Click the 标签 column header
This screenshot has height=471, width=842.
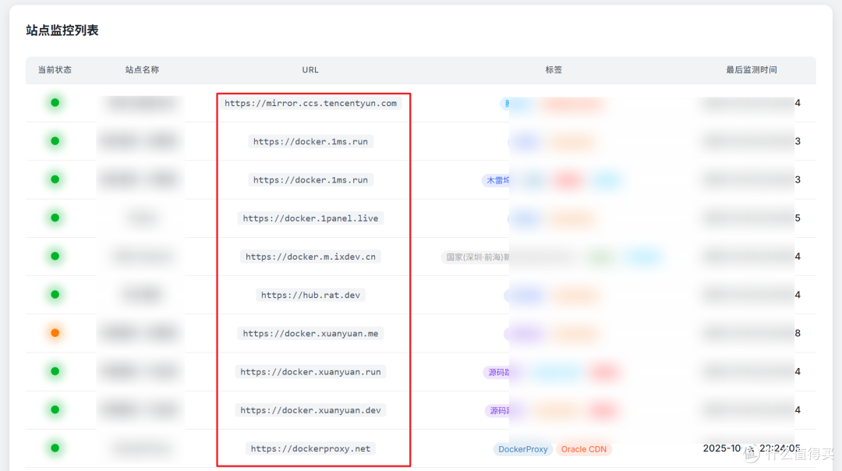[554, 70]
